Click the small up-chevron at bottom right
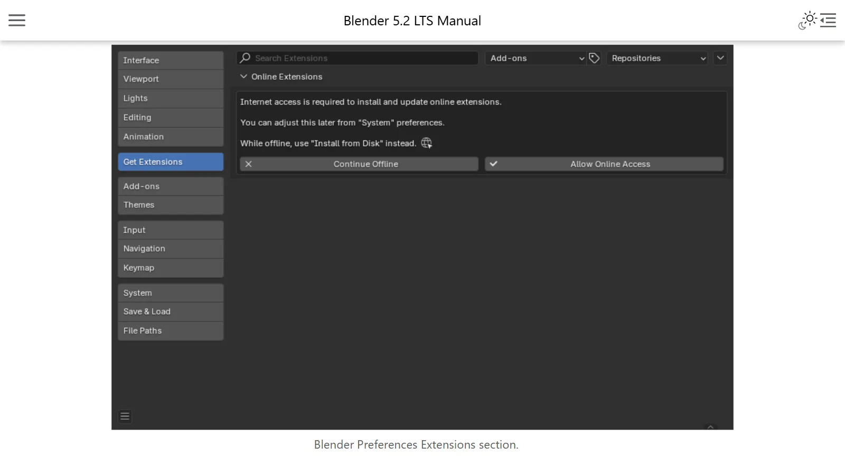The width and height of the screenshot is (845, 475). [710, 426]
